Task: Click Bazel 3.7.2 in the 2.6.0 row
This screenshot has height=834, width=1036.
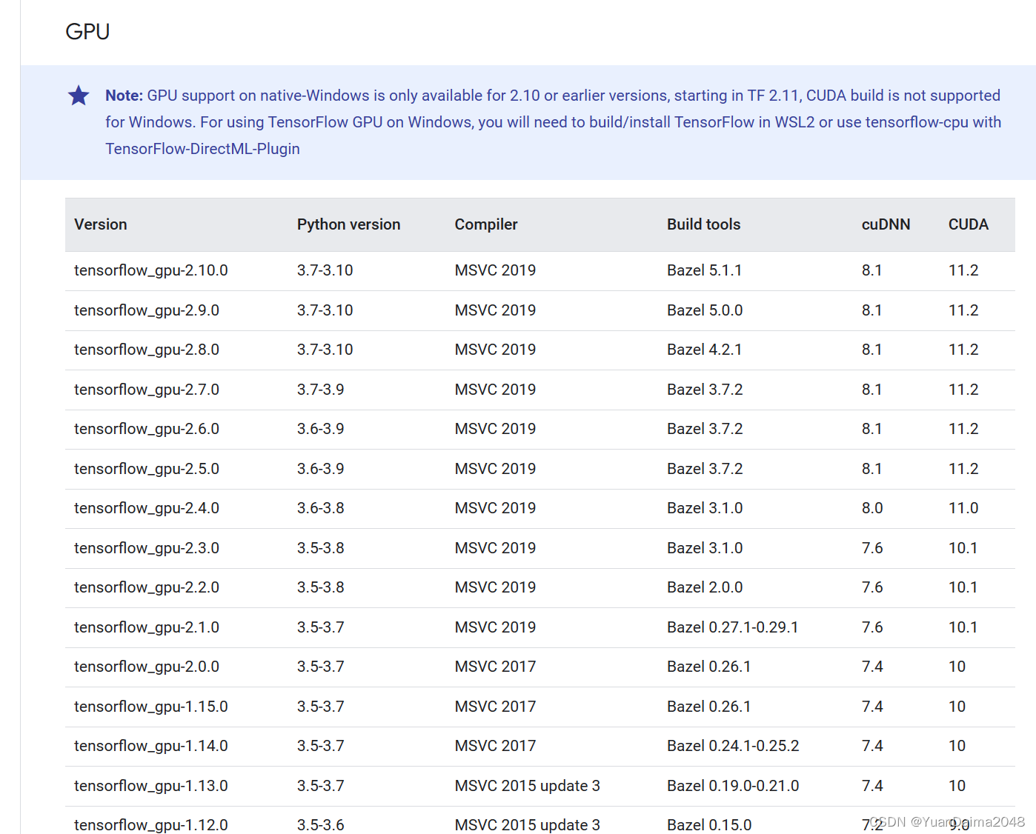Action: click(705, 429)
